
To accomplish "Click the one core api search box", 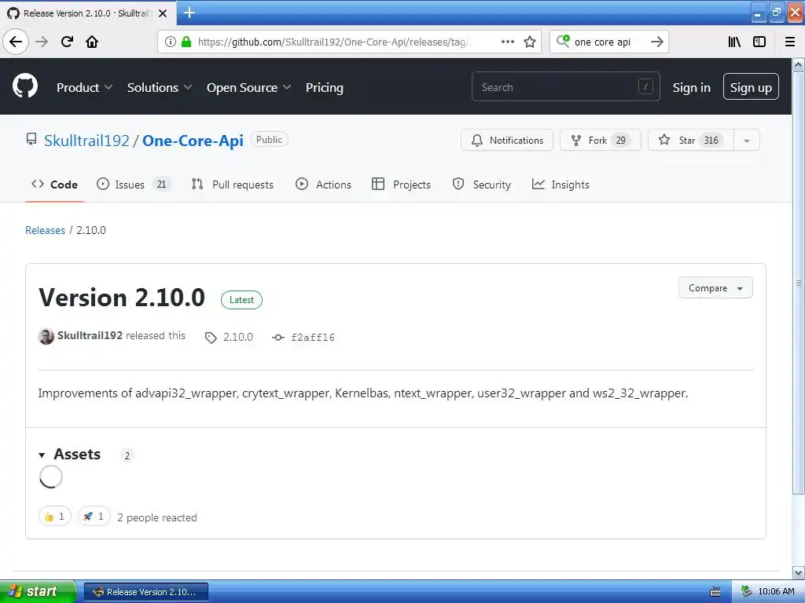I will [609, 42].
